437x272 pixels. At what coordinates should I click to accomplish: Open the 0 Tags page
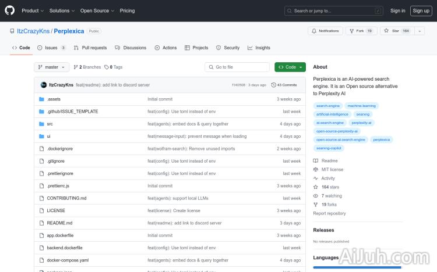[x=114, y=67]
